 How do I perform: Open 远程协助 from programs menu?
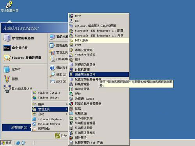point(50,129)
